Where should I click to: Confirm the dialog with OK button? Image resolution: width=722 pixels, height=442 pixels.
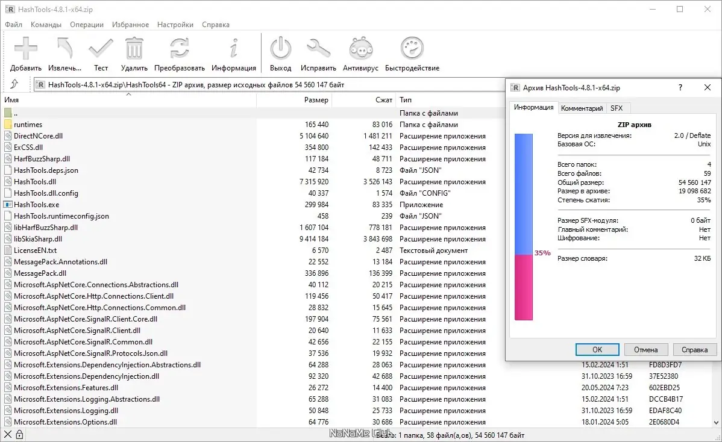click(x=597, y=349)
